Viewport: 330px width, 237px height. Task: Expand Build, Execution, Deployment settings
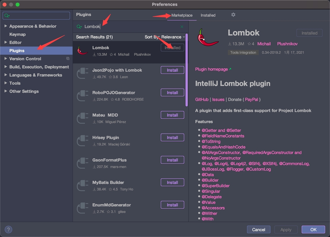click(x=5, y=67)
